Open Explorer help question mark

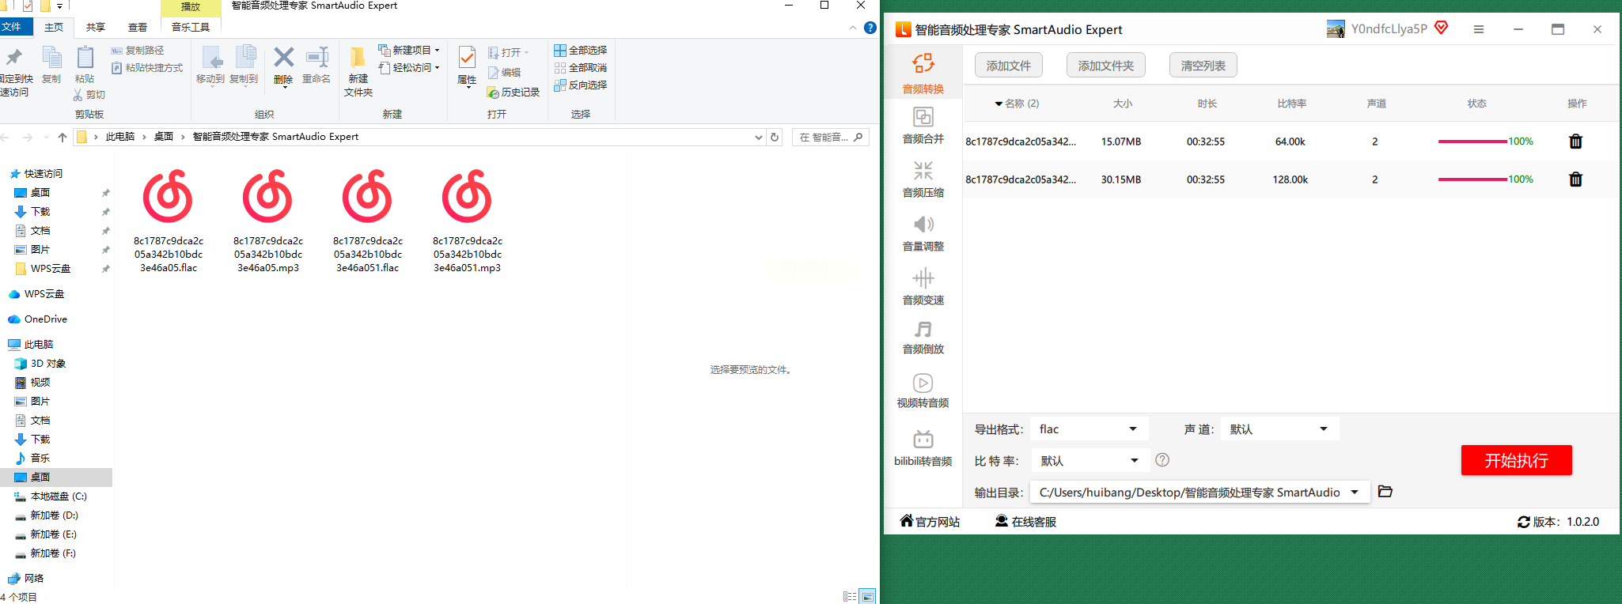[870, 28]
